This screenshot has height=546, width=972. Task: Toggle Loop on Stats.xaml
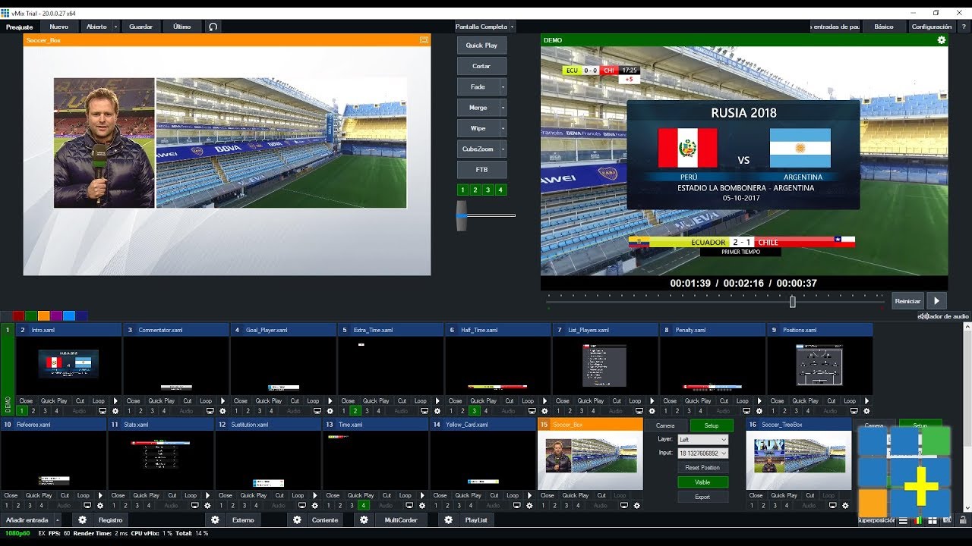tap(191, 495)
